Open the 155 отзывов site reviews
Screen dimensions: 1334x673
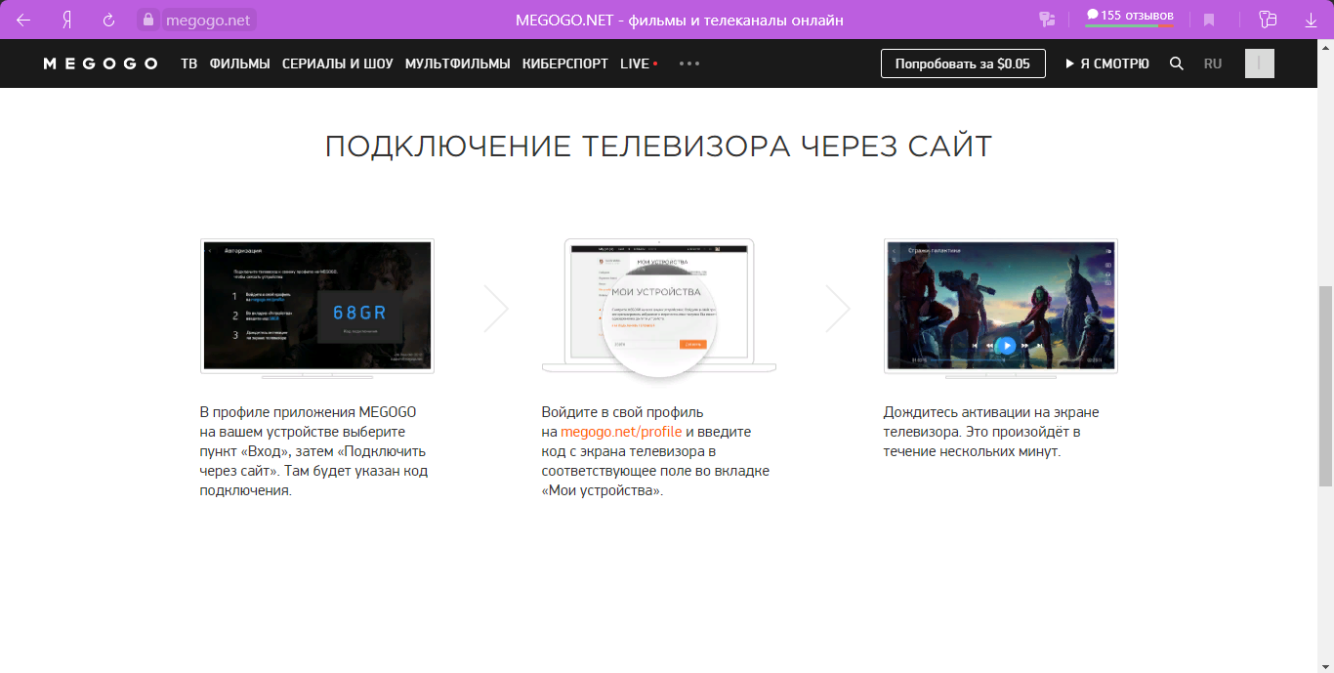[x=1130, y=17]
